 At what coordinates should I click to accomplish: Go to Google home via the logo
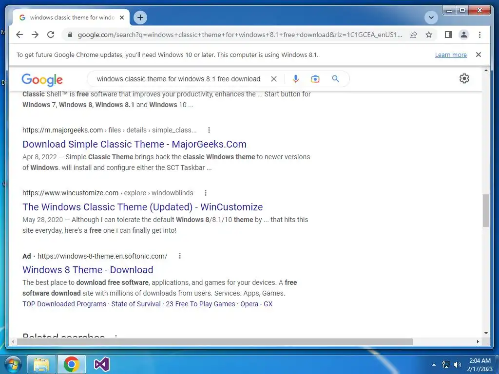tap(42, 79)
